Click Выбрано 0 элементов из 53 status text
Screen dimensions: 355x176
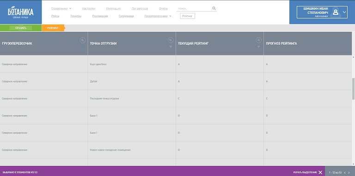point(20,172)
